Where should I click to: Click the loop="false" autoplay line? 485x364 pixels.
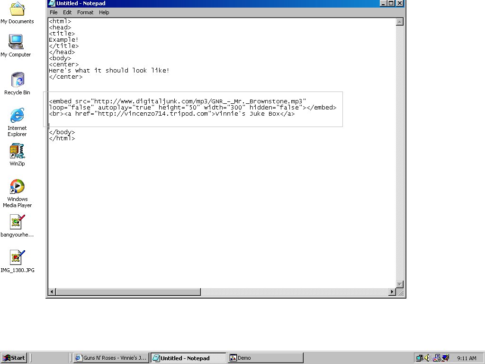click(x=193, y=108)
